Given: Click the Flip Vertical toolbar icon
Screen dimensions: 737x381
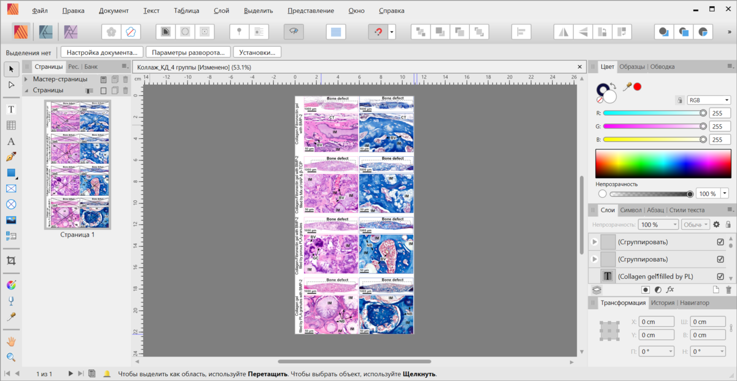Looking at the screenshot, I should coord(583,31).
